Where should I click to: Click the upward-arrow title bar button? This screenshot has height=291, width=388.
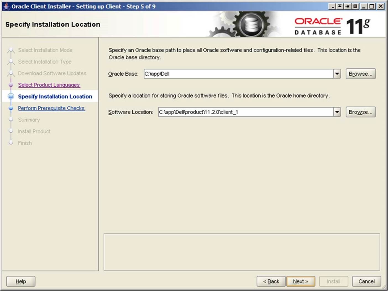(340, 6)
